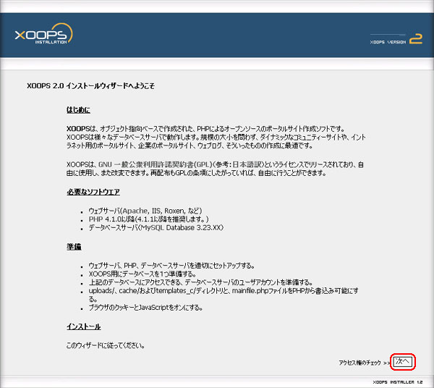This screenshot has width=434, height=388.
Task: Click the XOOPS Version 2 emblem
Action: pos(396,39)
